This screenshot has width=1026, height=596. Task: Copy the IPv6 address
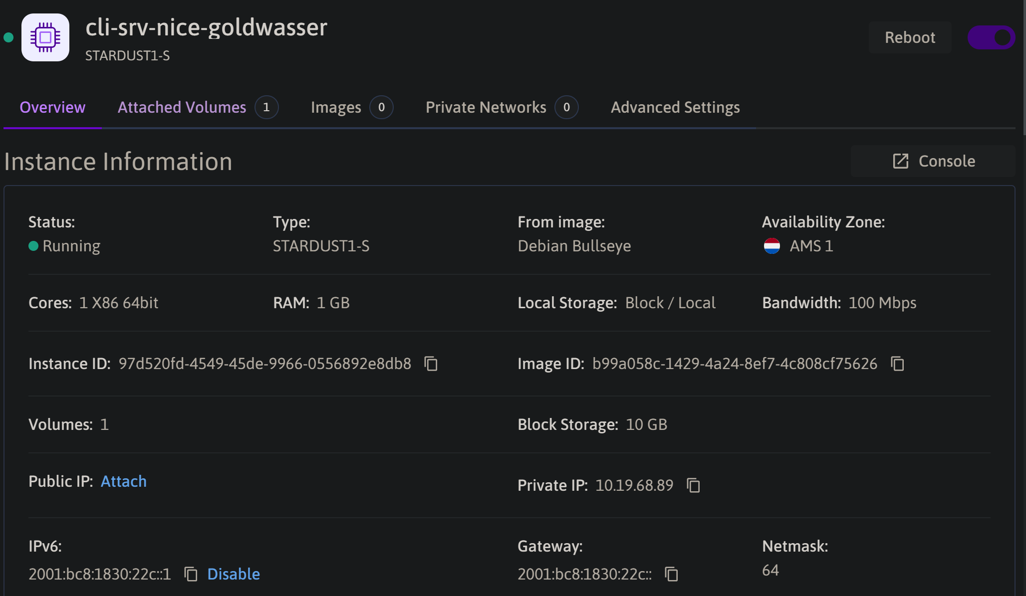(x=191, y=574)
